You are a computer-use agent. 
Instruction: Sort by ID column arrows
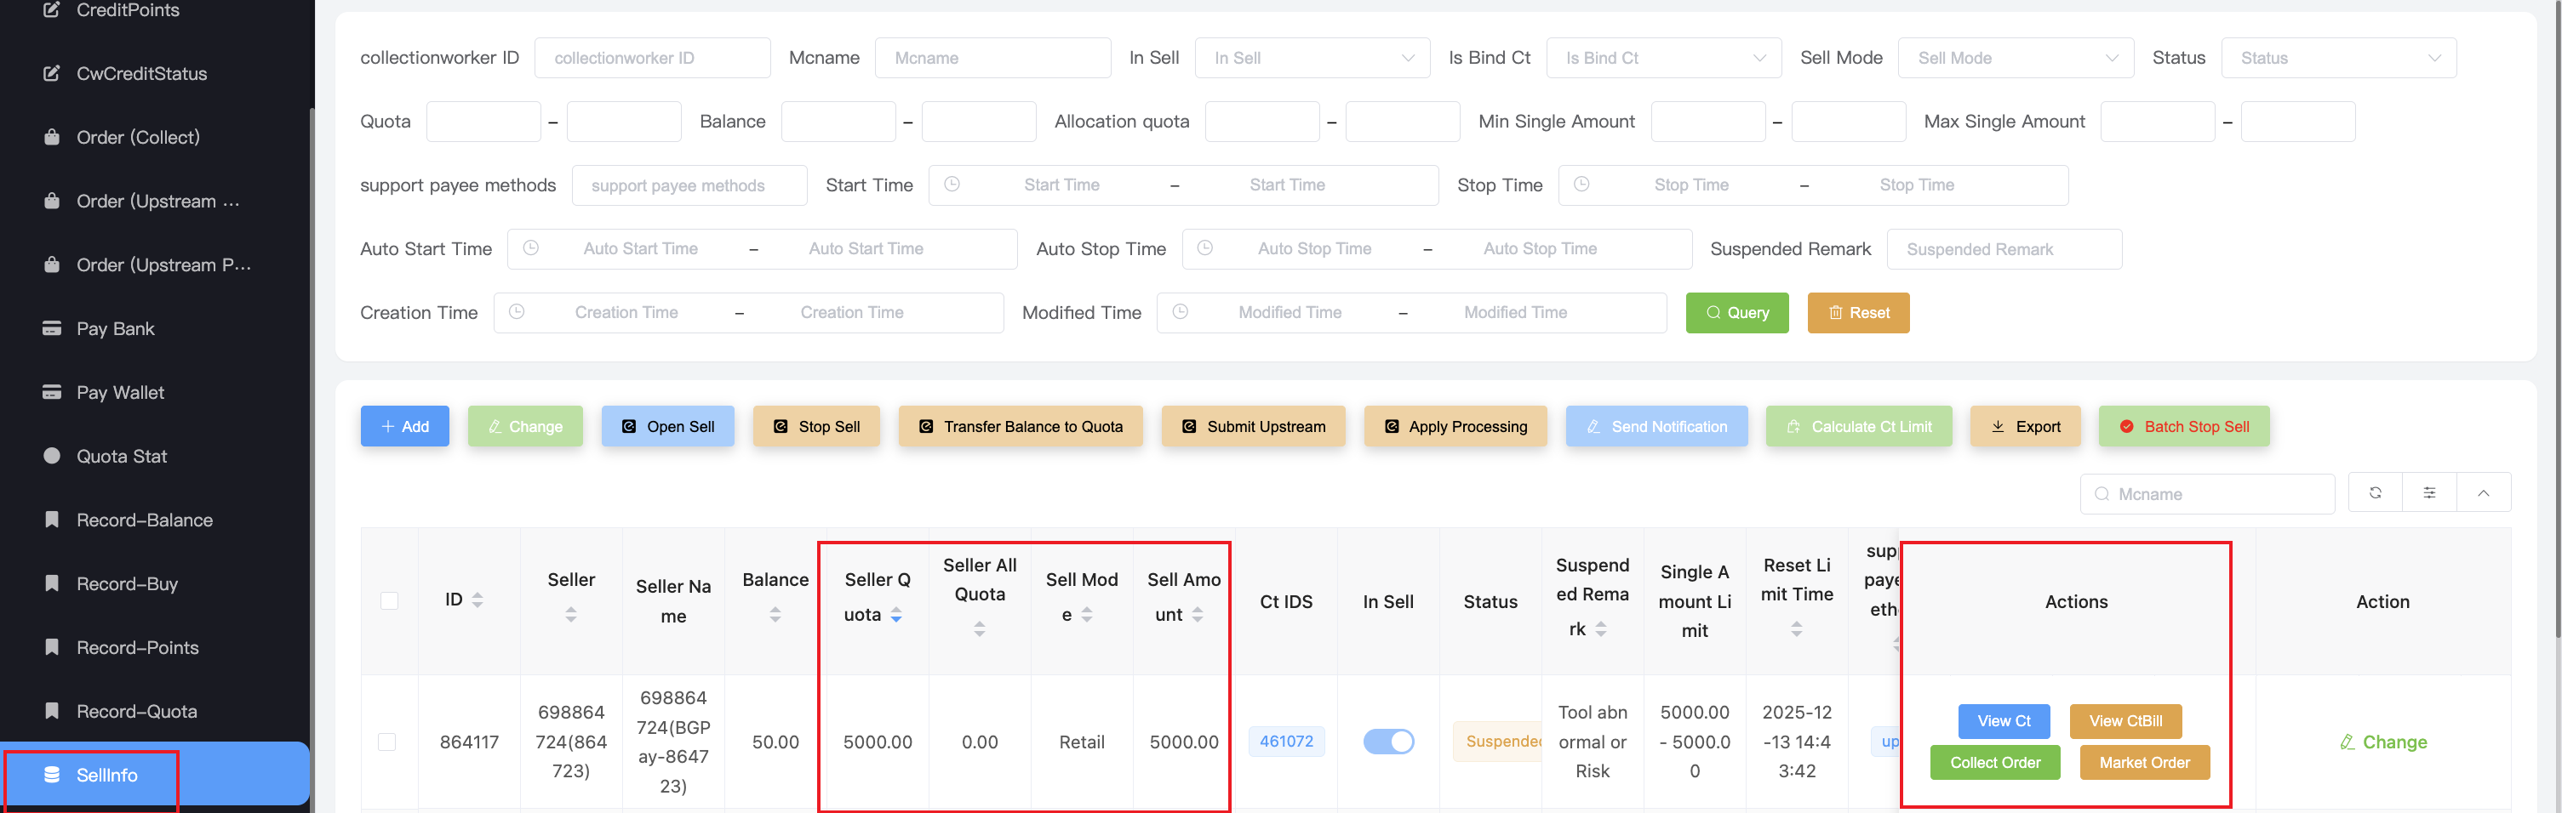(x=478, y=600)
